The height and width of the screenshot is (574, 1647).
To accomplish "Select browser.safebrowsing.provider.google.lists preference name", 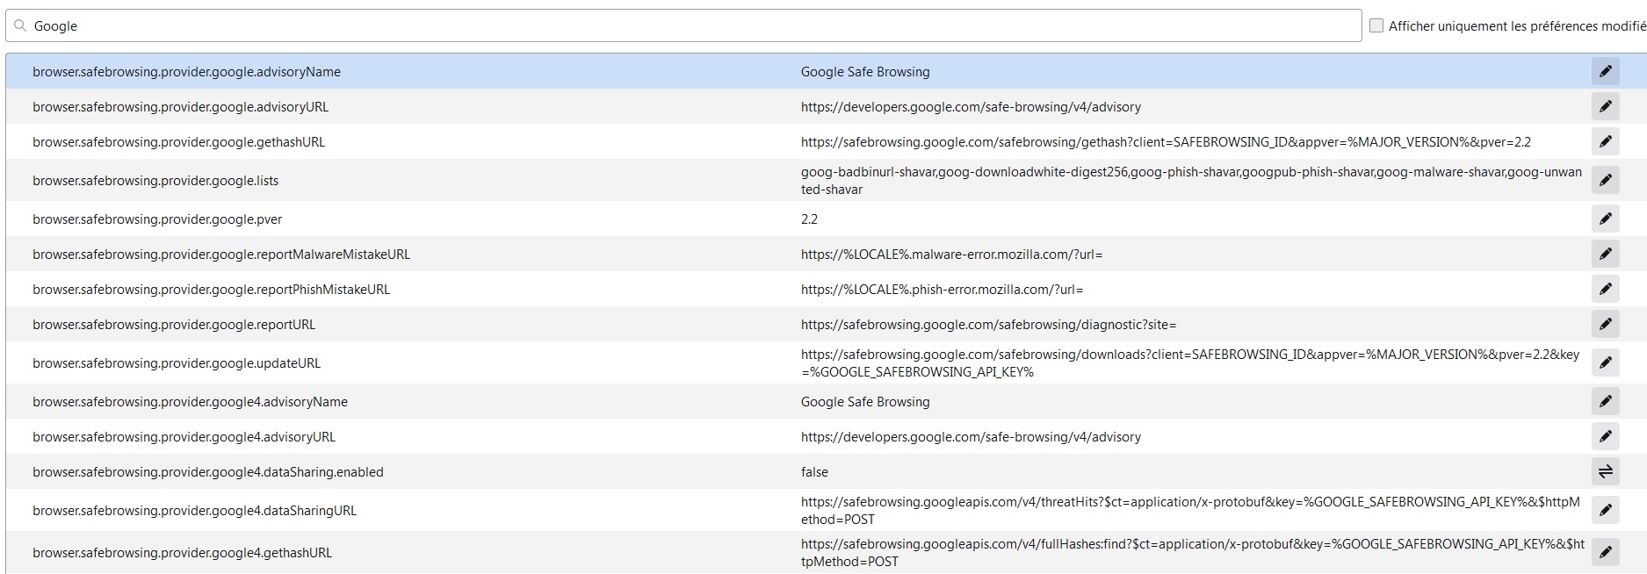I will [155, 181].
